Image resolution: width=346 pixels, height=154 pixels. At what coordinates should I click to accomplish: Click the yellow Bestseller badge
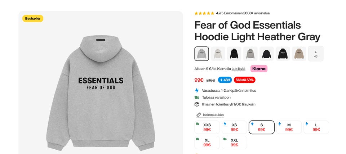click(33, 18)
